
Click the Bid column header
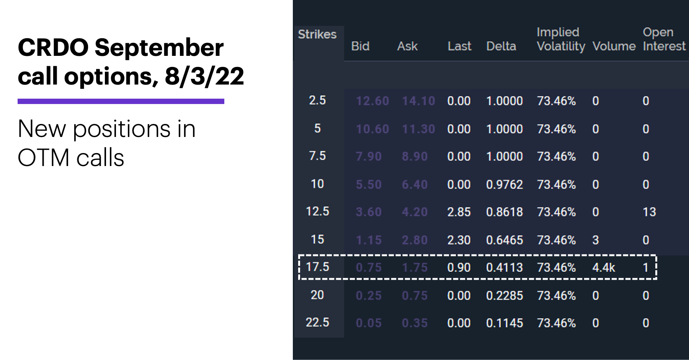coord(360,46)
